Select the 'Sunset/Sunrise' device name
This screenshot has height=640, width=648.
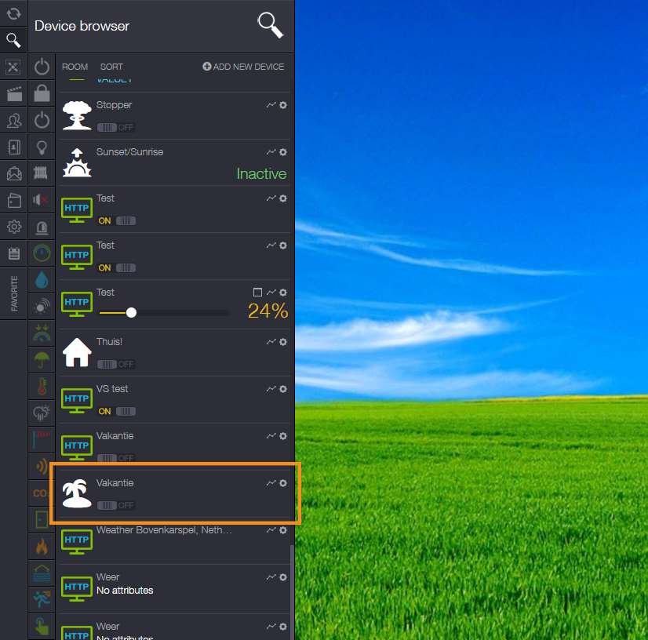coord(129,152)
